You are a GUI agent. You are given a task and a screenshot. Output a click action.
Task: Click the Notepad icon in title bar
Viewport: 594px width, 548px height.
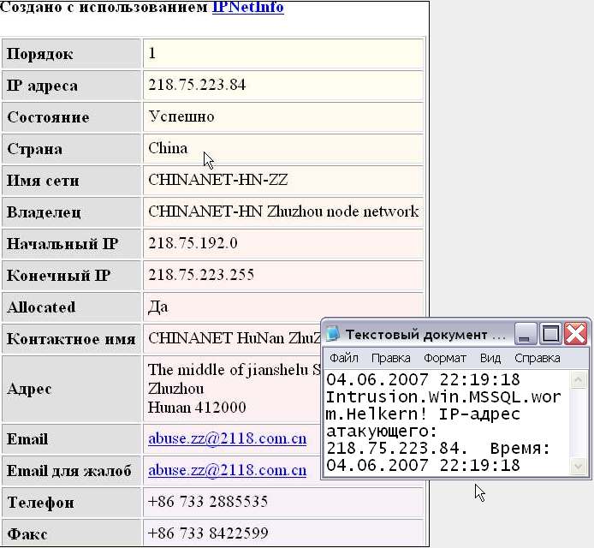click(333, 334)
